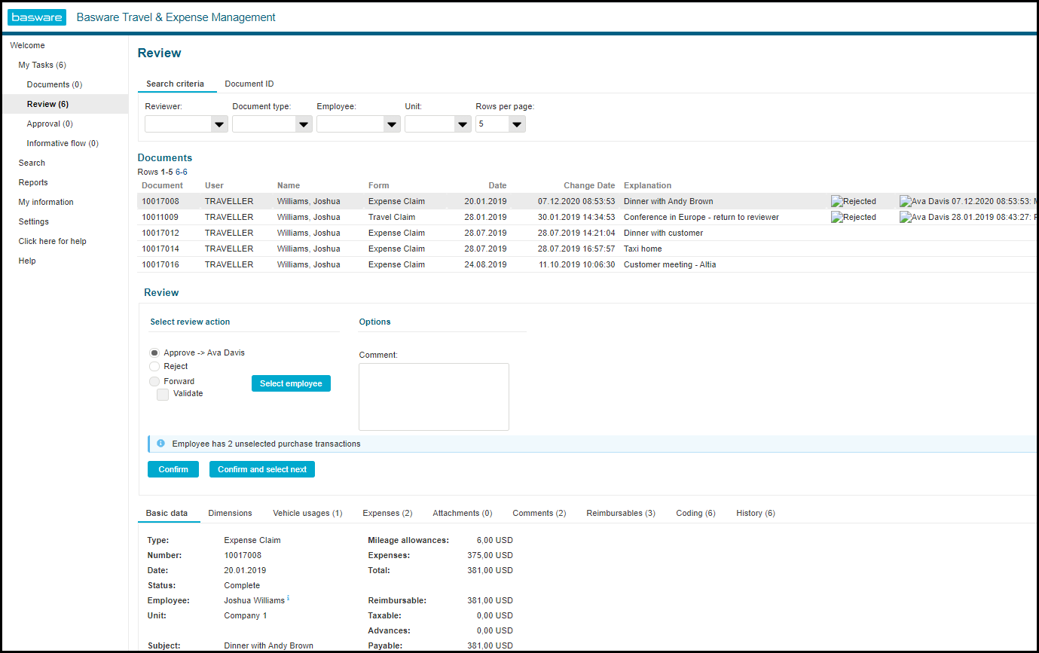Switch to the Document ID tab
The height and width of the screenshot is (653, 1039).
tap(249, 84)
